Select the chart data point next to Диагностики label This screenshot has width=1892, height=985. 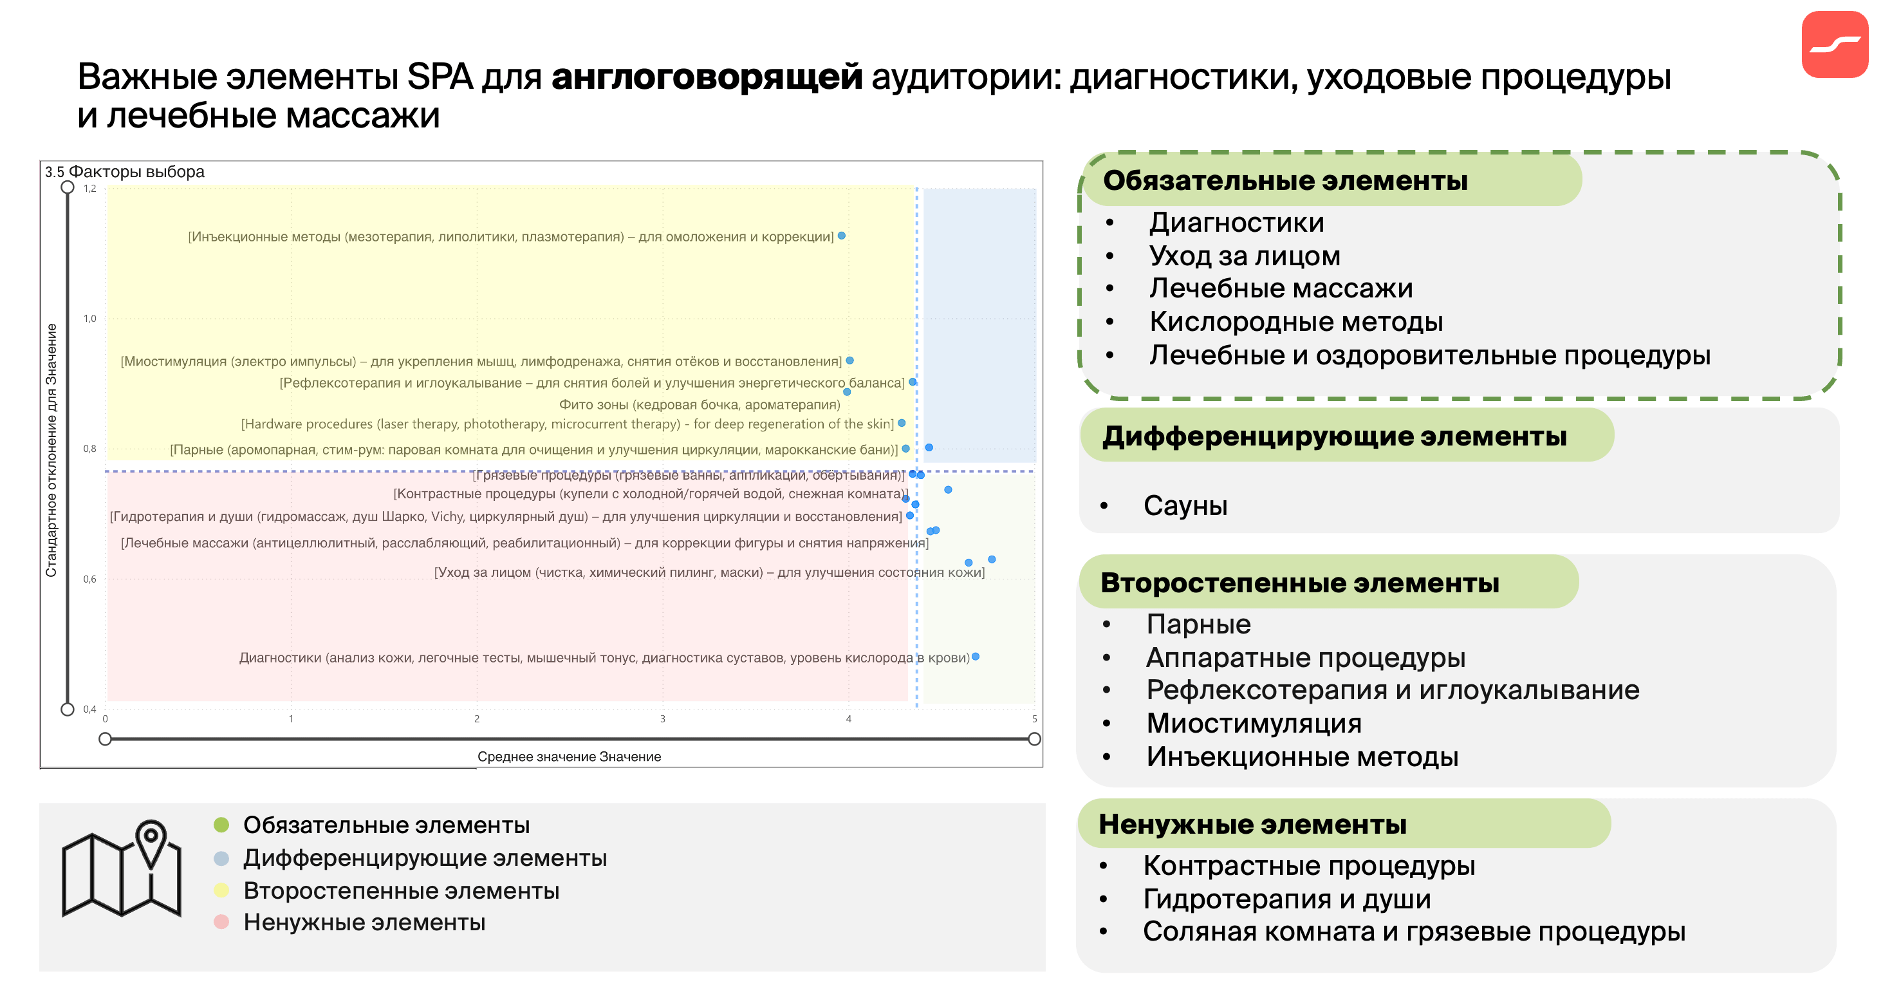coord(976,657)
